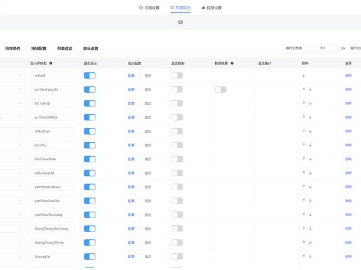Toggle 是否显示 switch for ruKuId
The width and height of the screenshot is (361, 270).
[89, 76]
